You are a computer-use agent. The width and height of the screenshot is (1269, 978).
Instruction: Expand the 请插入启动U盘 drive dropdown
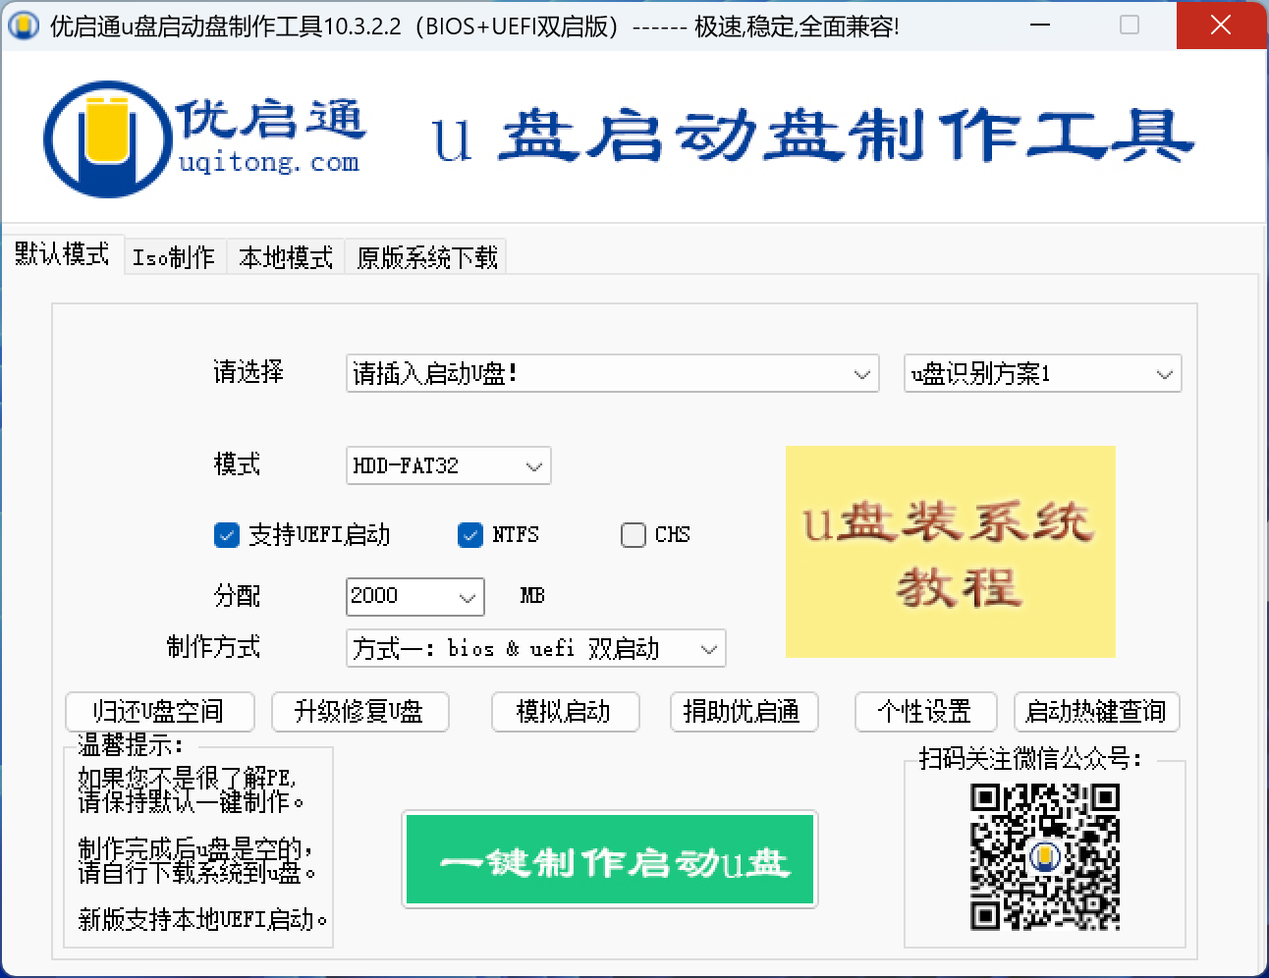pyautogui.click(x=612, y=374)
